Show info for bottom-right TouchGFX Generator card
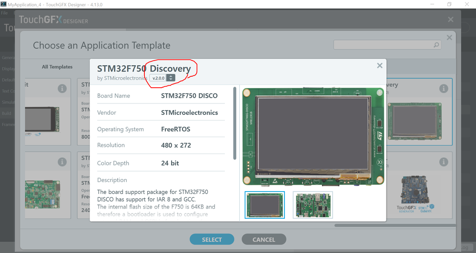 click(x=444, y=162)
